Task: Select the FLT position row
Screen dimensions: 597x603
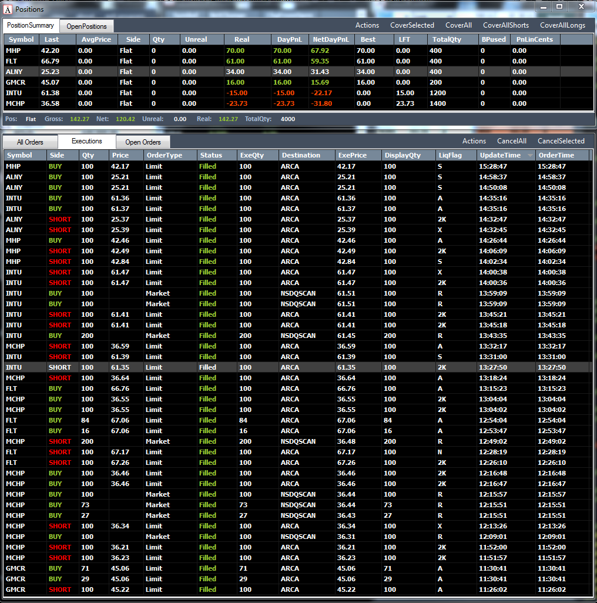Action: tap(298, 61)
